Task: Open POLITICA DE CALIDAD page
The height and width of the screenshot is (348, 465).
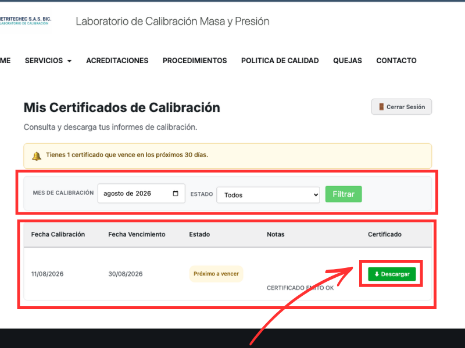Action: click(280, 61)
